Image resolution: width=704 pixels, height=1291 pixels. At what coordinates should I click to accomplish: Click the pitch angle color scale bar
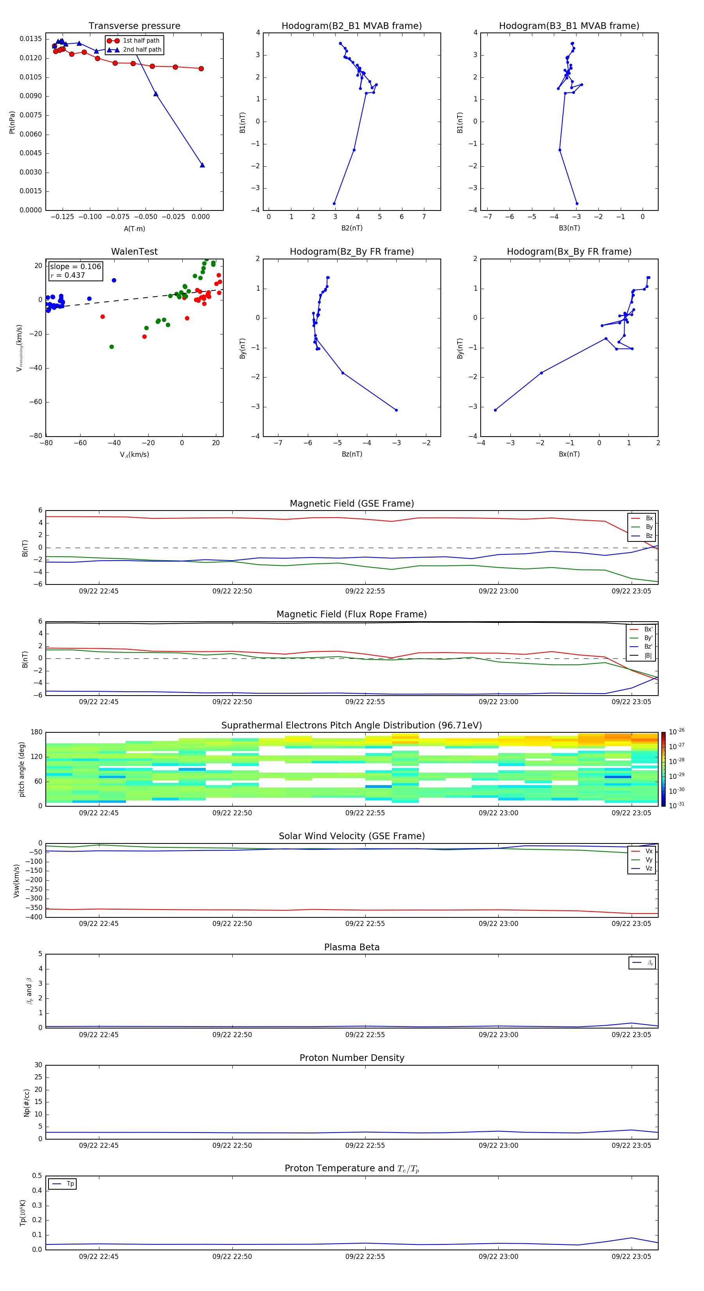click(663, 769)
